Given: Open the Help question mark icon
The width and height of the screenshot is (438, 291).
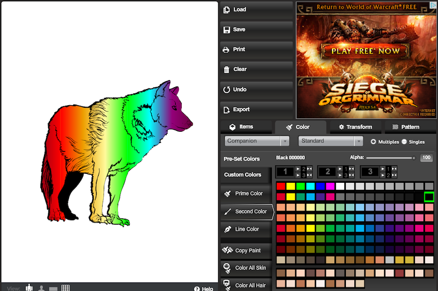Looking at the screenshot, I should [x=197, y=288].
